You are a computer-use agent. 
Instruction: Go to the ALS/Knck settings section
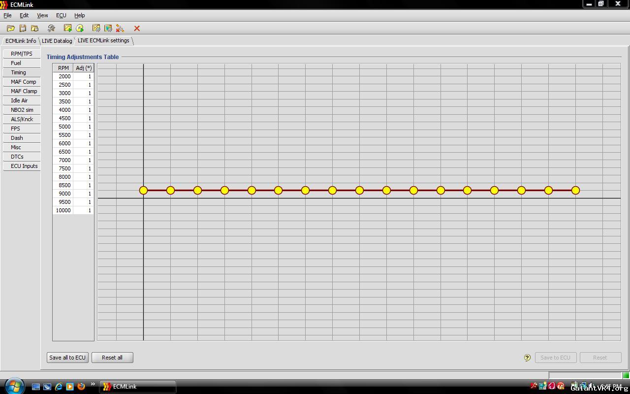22,119
